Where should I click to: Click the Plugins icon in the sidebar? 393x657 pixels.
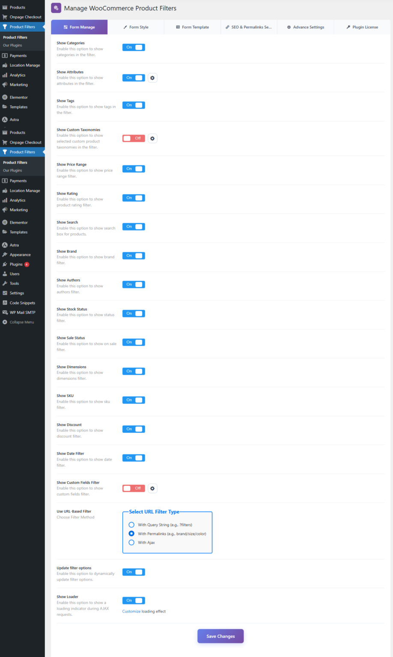pyautogui.click(x=5, y=264)
